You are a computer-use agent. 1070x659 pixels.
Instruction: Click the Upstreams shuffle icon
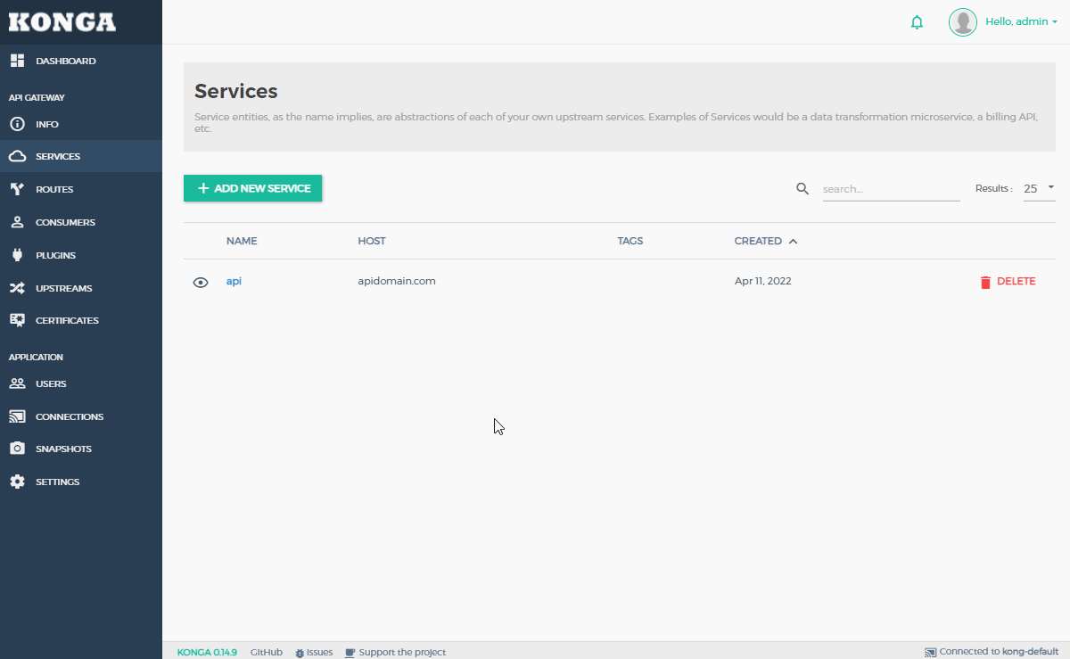[16, 288]
